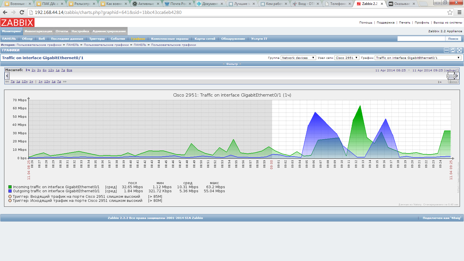Click the left resize handle of timeline slider
The width and height of the screenshot is (464, 261).
pyautogui.click(x=448, y=76)
